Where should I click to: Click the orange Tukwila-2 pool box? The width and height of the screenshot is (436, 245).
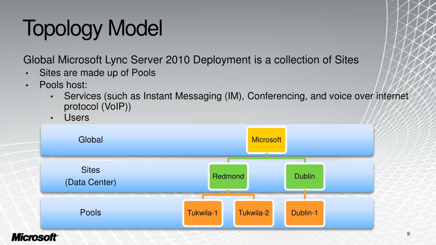254,213
